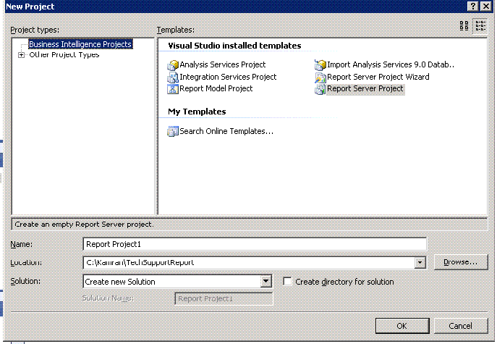Click the title bar help question mark

tap(472, 6)
